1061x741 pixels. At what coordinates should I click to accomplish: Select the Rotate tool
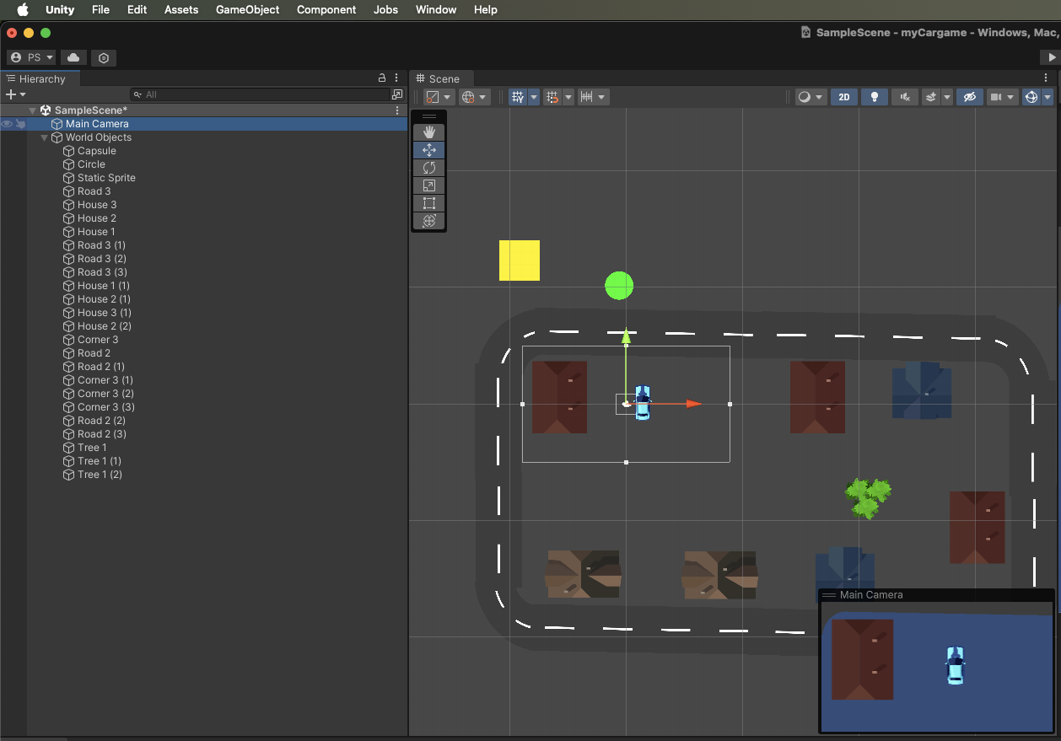pyautogui.click(x=428, y=168)
